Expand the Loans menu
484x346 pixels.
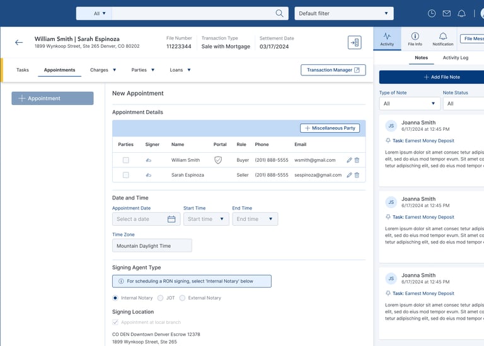point(180,70)
